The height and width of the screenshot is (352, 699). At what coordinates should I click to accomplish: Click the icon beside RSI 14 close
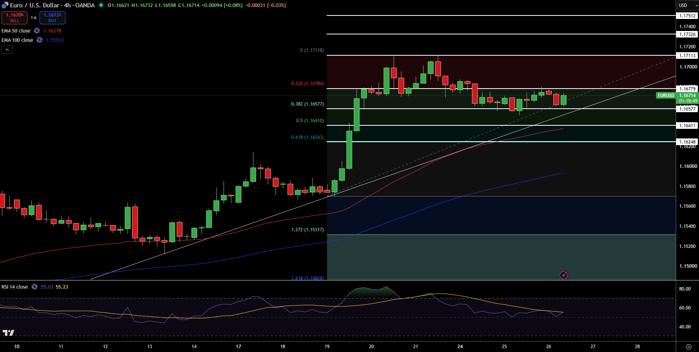point(34,287)
